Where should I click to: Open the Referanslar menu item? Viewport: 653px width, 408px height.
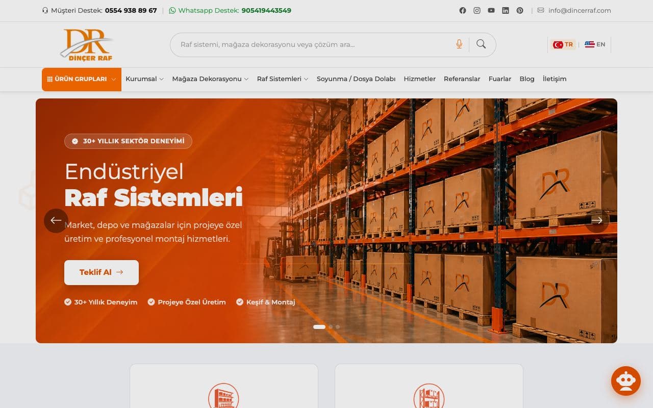[462, 79]
